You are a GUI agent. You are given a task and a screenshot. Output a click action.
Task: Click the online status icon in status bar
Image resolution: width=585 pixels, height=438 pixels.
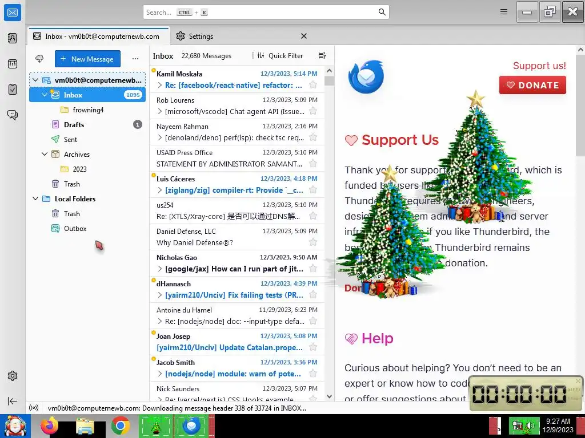point(34,408)
